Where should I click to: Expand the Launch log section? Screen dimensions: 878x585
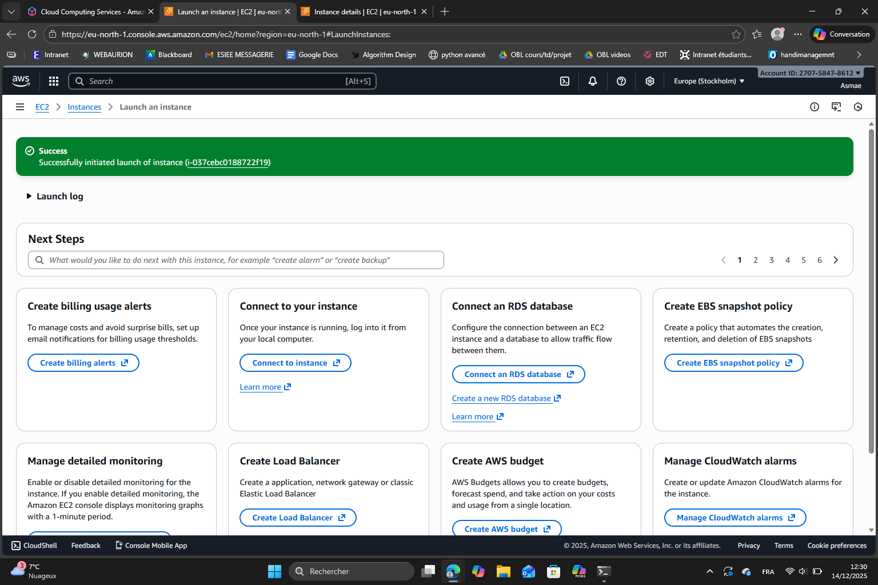point(54,196)
